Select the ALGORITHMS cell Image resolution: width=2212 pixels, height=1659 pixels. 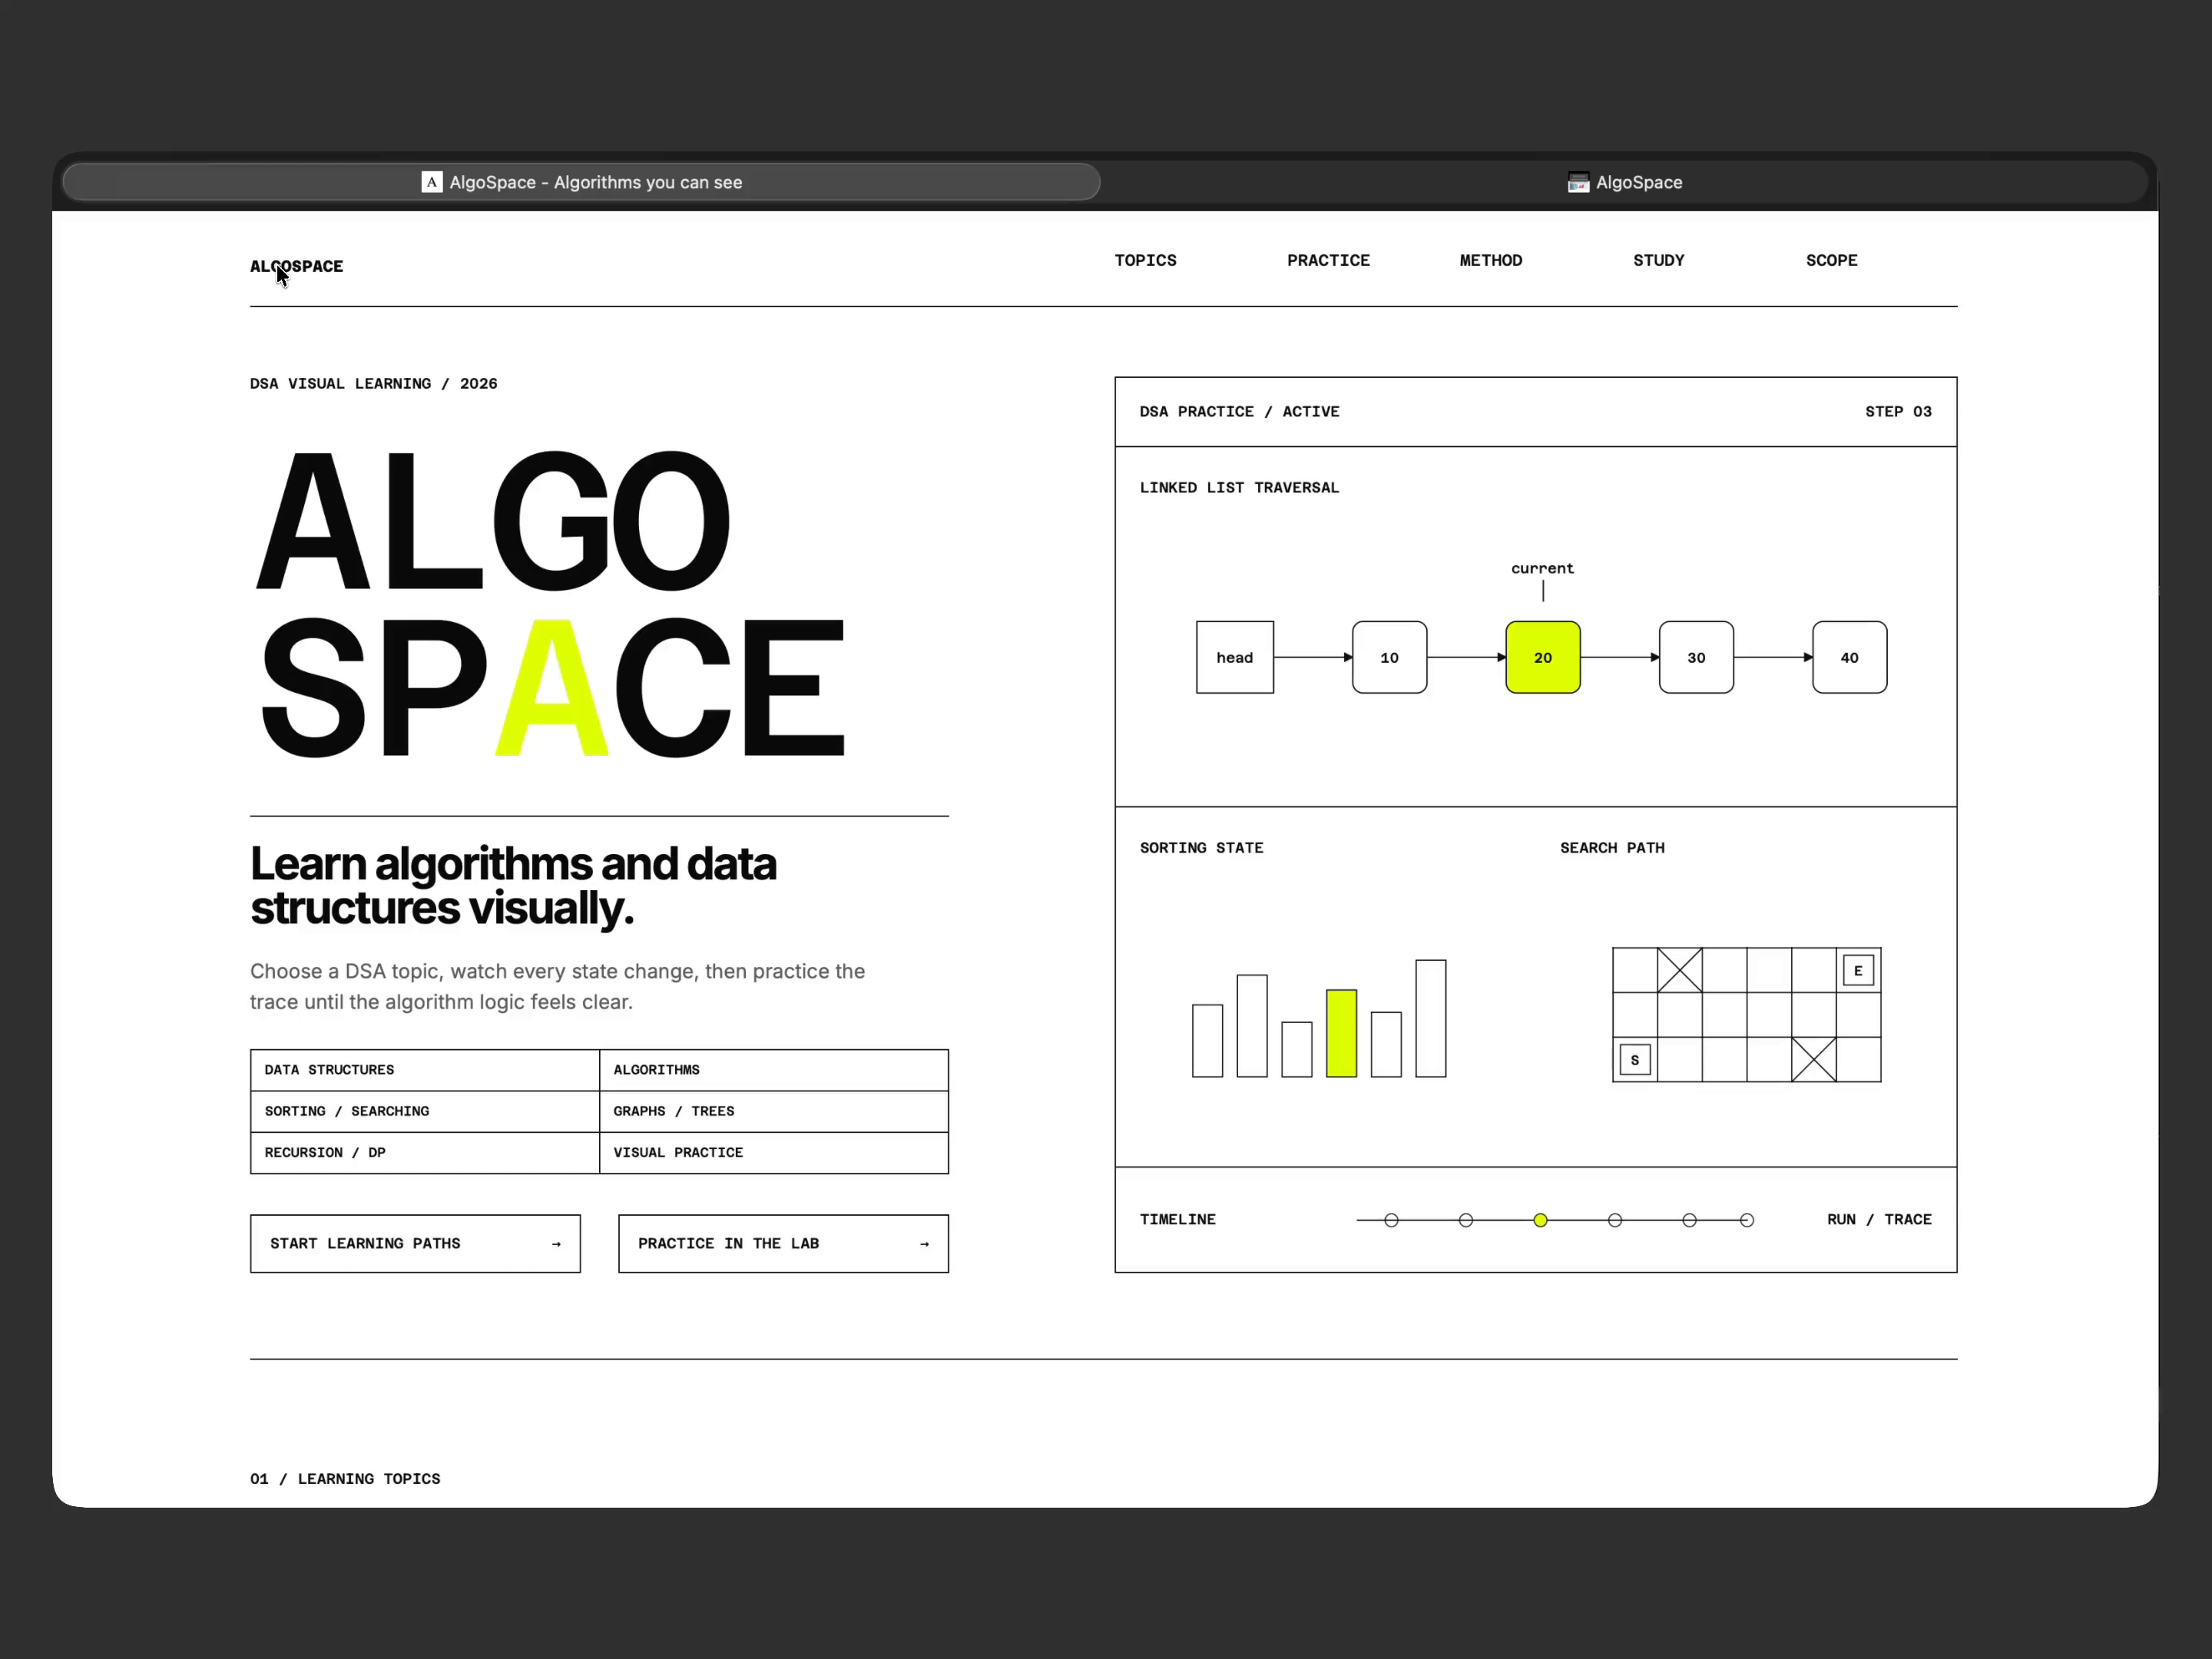(x=774, y=1070)
